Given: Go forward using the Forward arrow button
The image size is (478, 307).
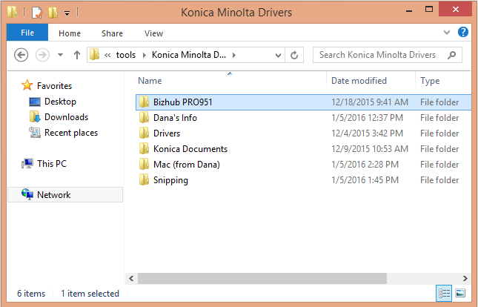Looking at the screenshot, I should pyautogui.click(x=42, y=55).
